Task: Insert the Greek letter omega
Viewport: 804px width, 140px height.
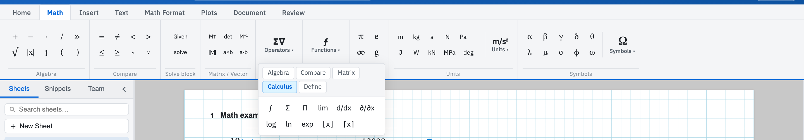Action: [x=592, y=52]
